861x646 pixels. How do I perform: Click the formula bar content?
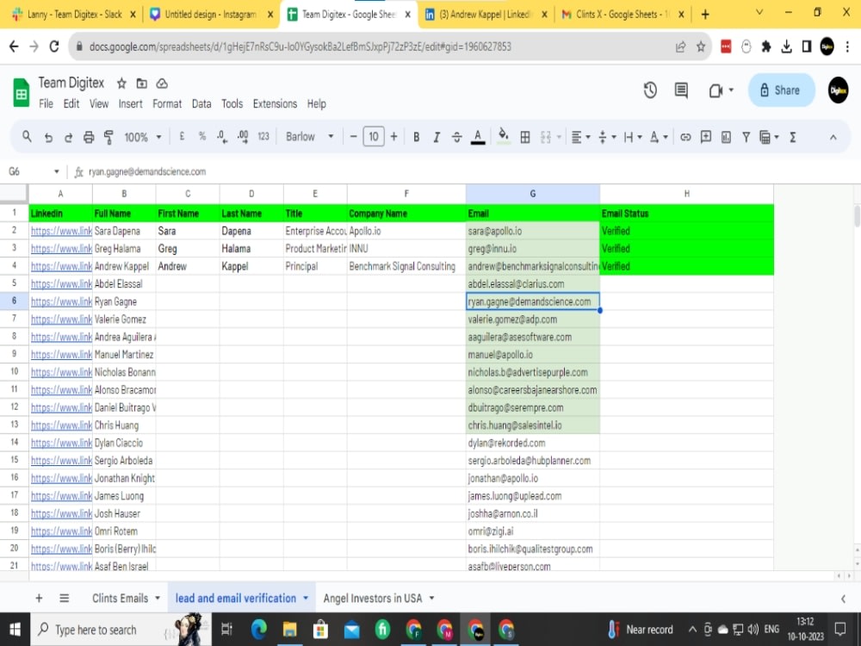147,172
